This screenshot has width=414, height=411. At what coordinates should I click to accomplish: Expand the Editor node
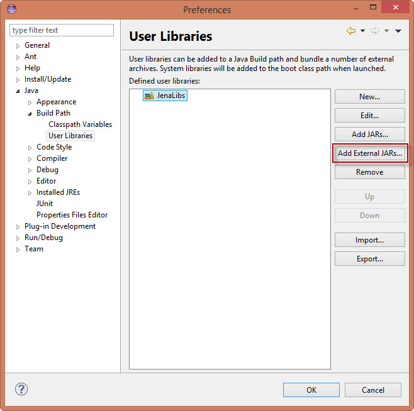(x=30, y=182)
